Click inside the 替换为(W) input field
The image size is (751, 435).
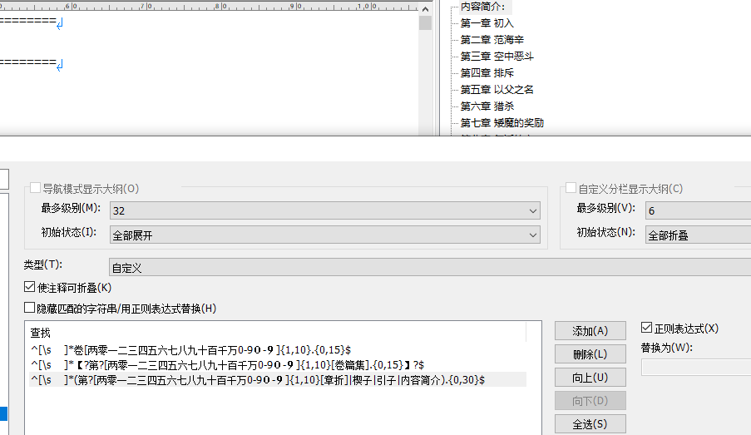(695, 367)
